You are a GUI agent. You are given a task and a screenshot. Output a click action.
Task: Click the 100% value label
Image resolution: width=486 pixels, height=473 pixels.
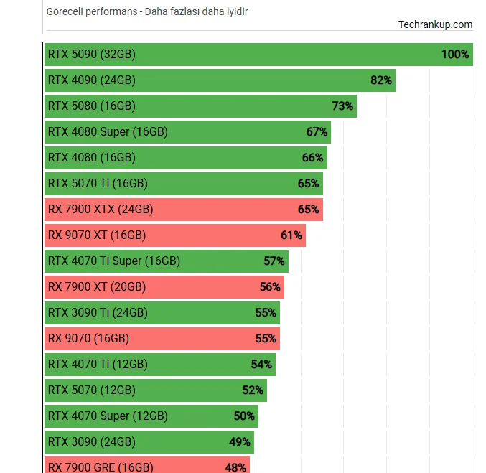pyautogui.click(x=455, y=55)
